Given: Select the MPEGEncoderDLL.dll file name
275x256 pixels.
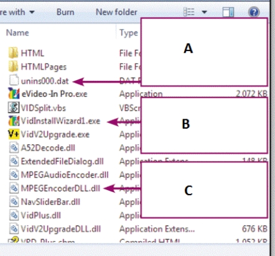Looking at the screenshot, I should point(60,188).
